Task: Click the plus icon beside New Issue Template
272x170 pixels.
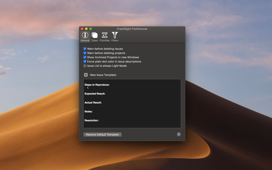Action: (x=86, y=75)
